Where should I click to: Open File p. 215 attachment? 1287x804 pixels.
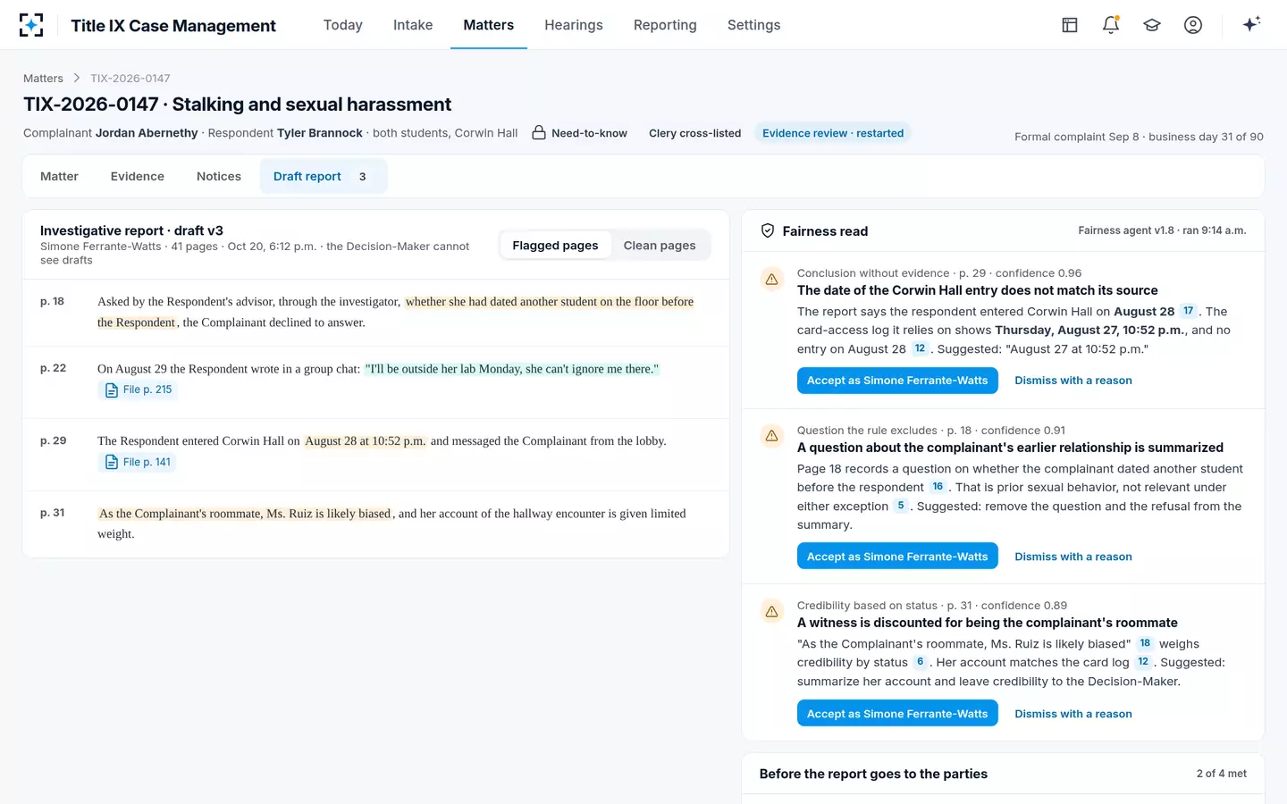click(139, 389)
